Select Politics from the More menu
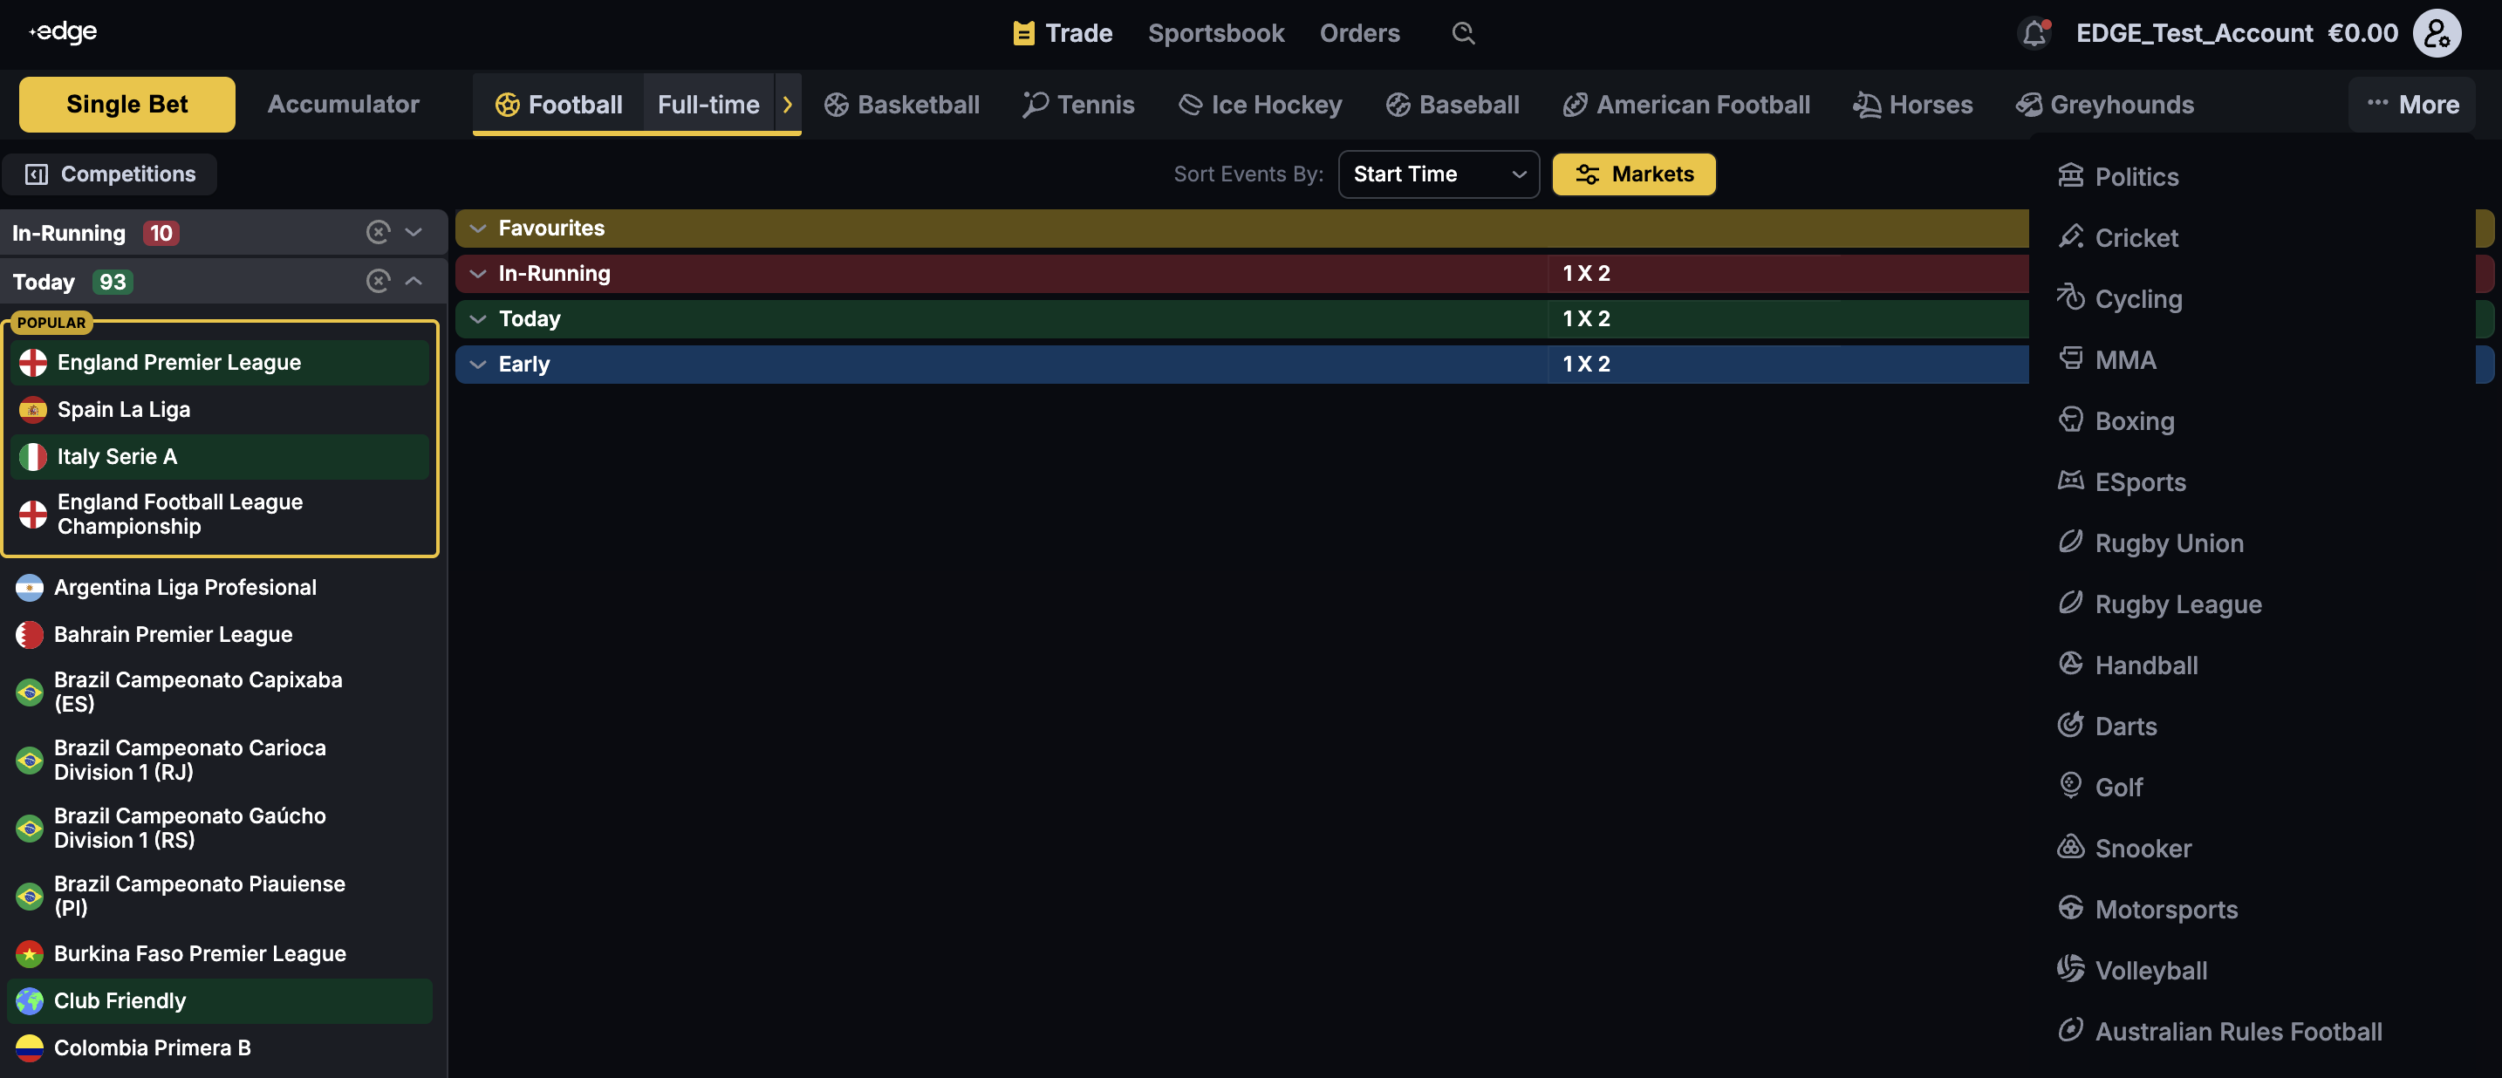Screen dimensions: 2502x1078 (2136, 177)
